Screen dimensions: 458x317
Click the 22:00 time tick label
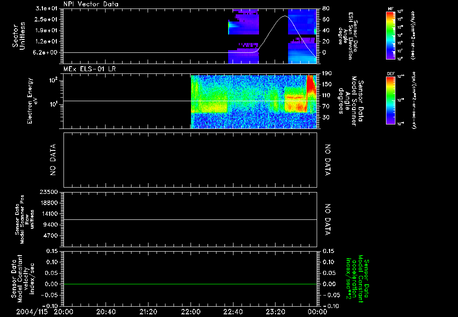(x=191, y=312)
